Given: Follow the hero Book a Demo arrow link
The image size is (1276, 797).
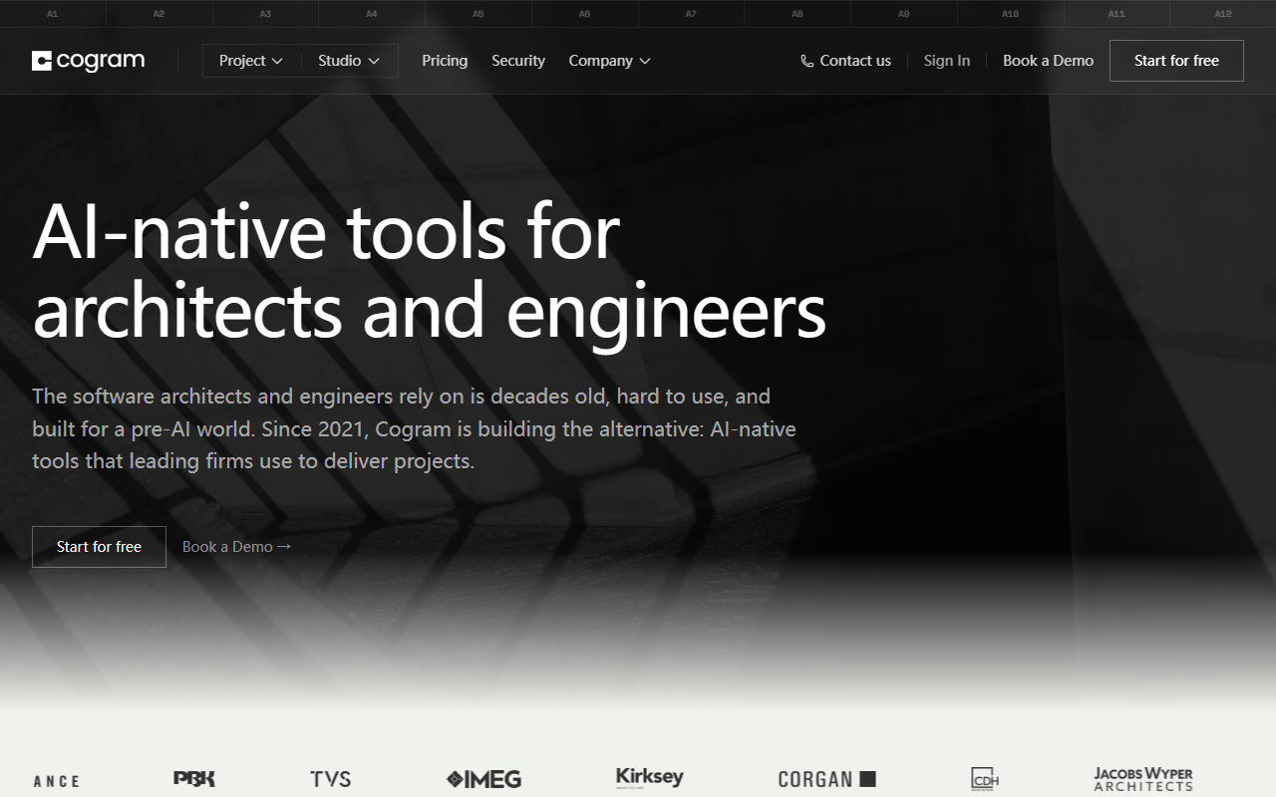Looking at the screenshot, I should click(236, 547).
